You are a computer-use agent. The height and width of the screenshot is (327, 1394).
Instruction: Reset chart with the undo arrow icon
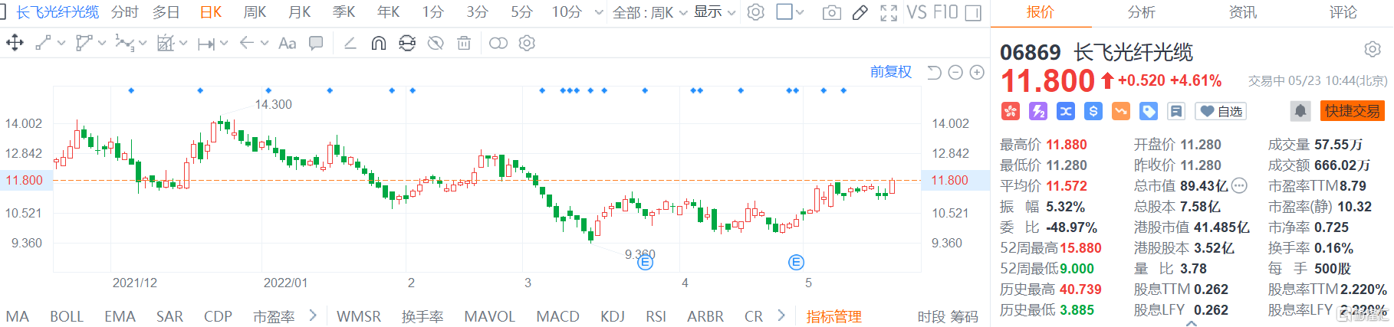tap(934, 73)
